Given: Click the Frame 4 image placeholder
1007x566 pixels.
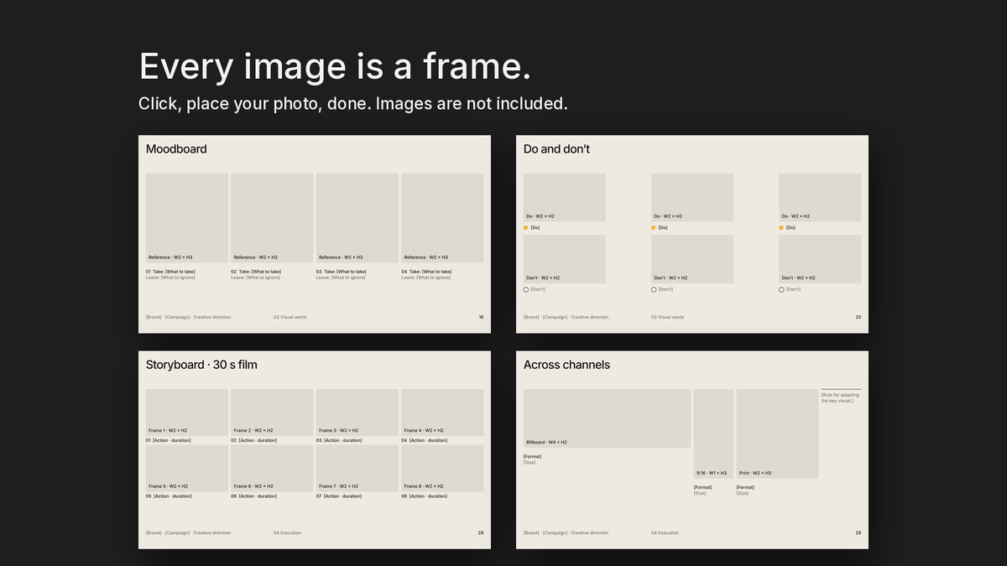Looking at the screenshot, I should 442,413.
